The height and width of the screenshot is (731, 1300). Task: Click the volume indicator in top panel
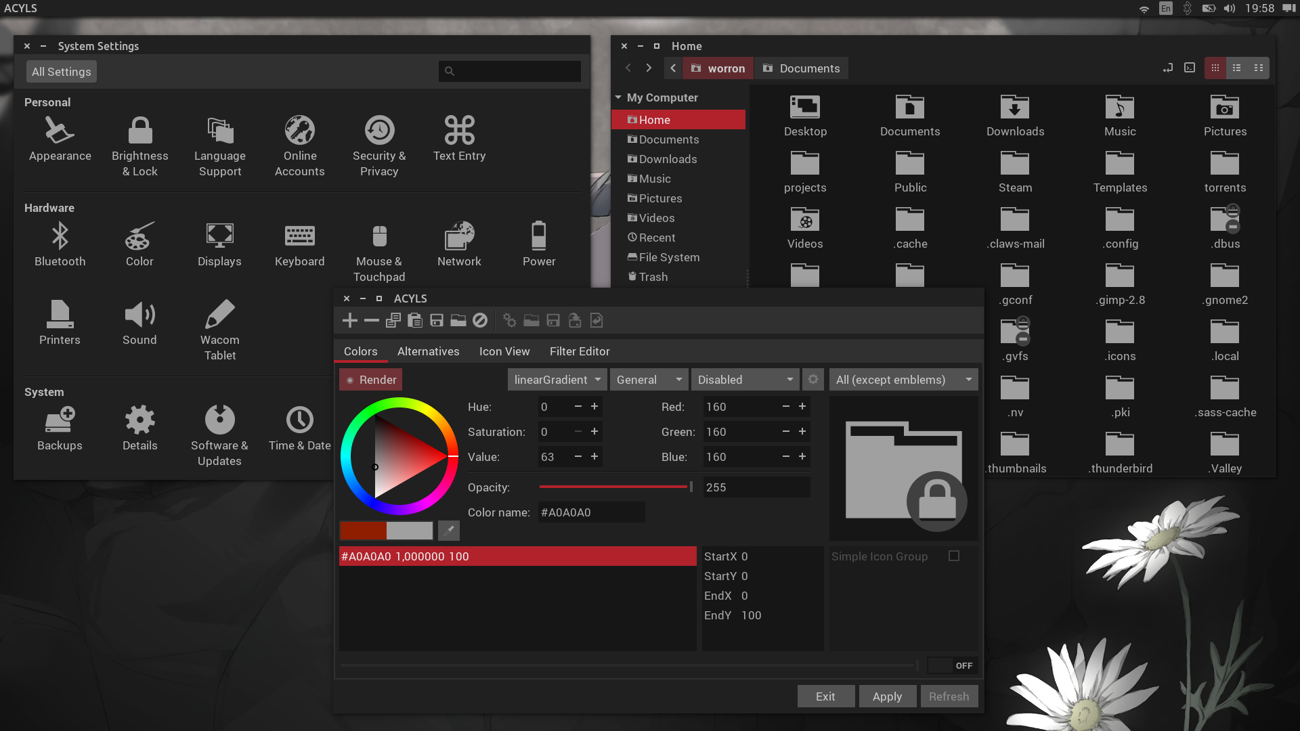(x=1230, y=8)
